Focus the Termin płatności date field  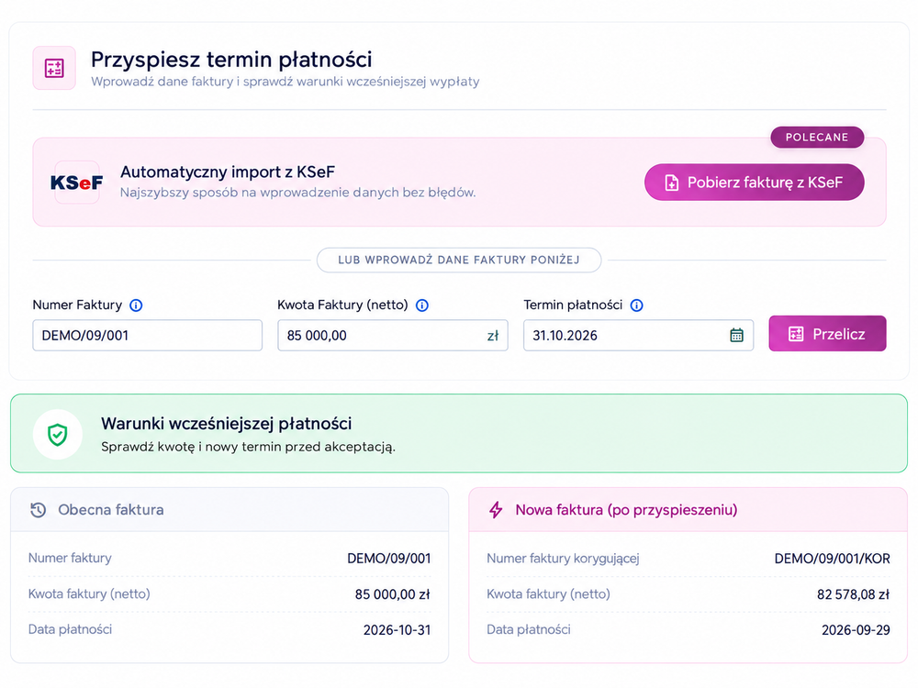coord(638,335)
